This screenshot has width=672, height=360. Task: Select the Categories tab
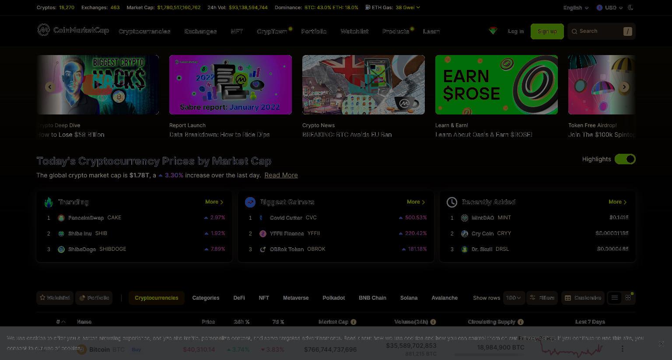(206, 298)
